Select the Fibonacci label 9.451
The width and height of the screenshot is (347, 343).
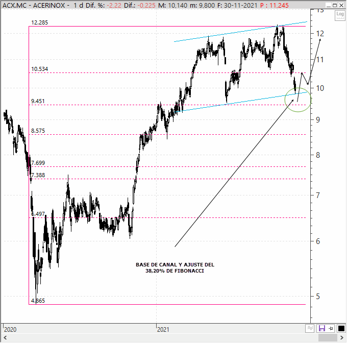(38, 102)
